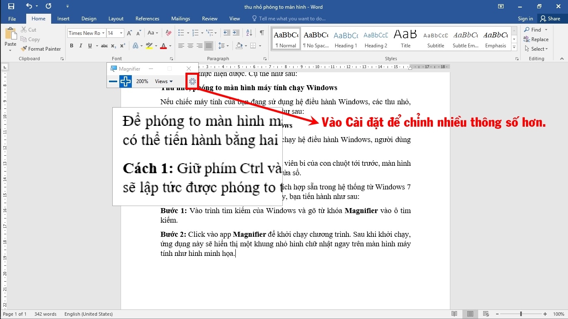Apply text highlight color
The height and width of the screenshot is (319, 568).
(148, 46)
